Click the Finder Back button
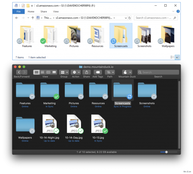This screenshot has width=193, height=174. (x=19, y=72)
